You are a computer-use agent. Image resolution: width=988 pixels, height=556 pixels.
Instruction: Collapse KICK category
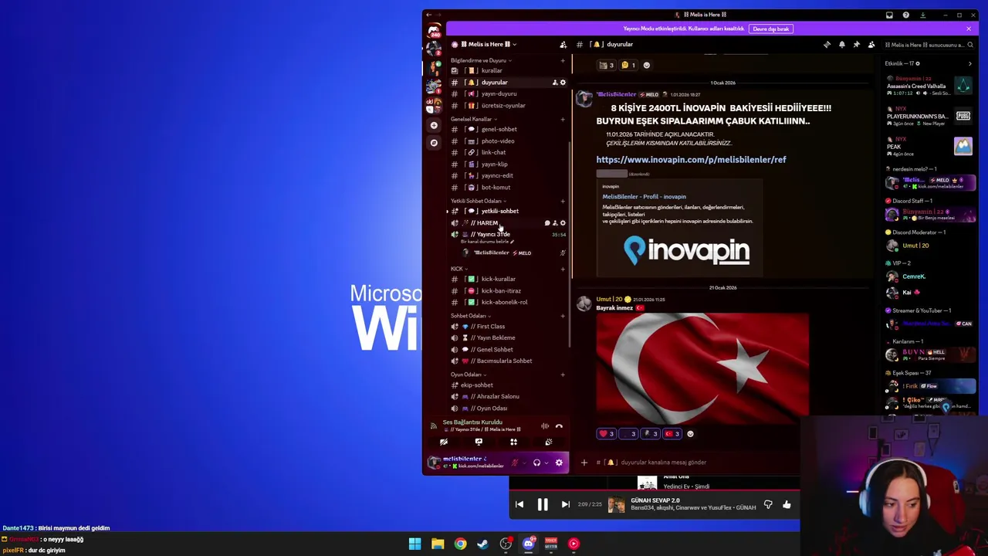tap(458, 269)
